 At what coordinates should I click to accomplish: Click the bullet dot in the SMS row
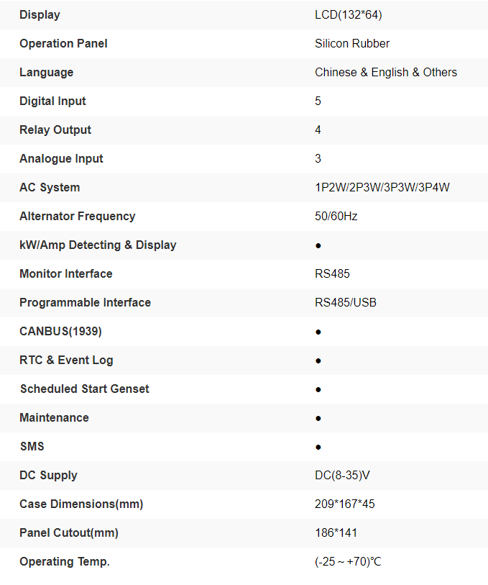(x=318, y=447)
